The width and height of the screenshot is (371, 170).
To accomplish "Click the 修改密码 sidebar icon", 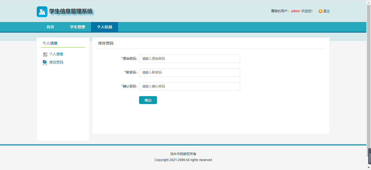I will click(45, 62).
